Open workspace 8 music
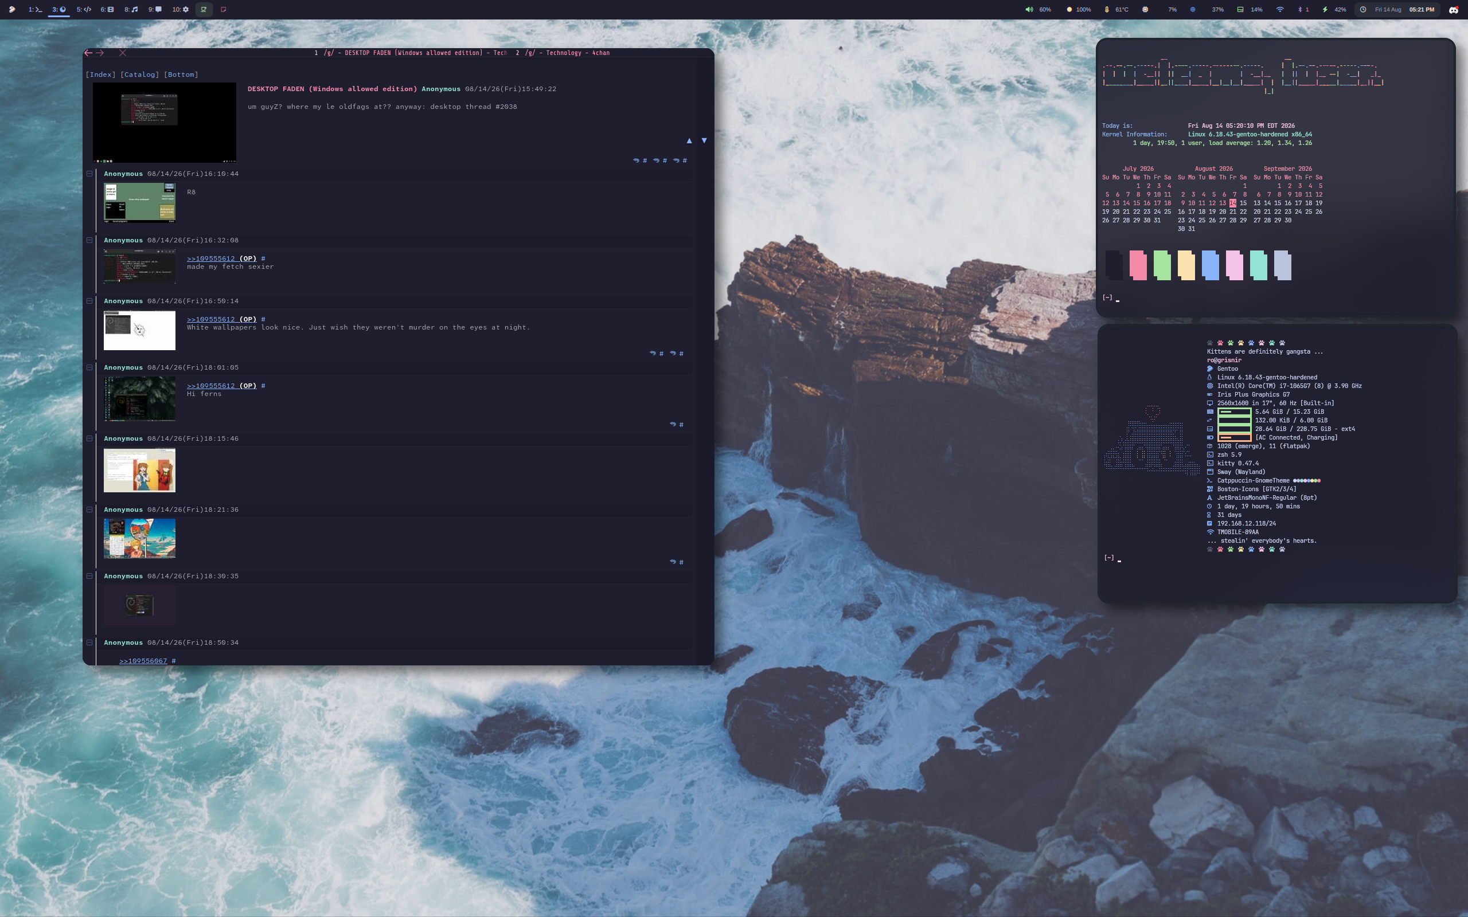 pos(131,10)
